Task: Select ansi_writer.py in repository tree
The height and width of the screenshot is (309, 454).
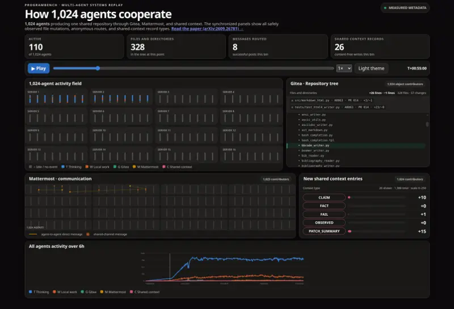Action: tap(314, 115)
